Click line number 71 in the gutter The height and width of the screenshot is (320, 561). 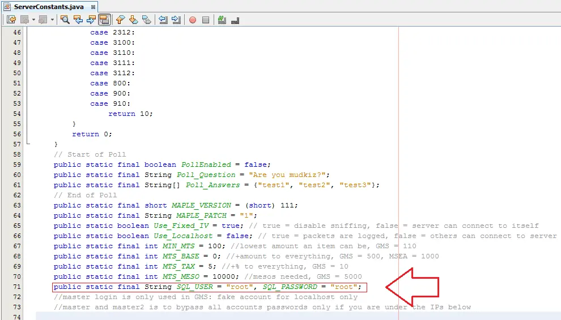coord(17,287)
